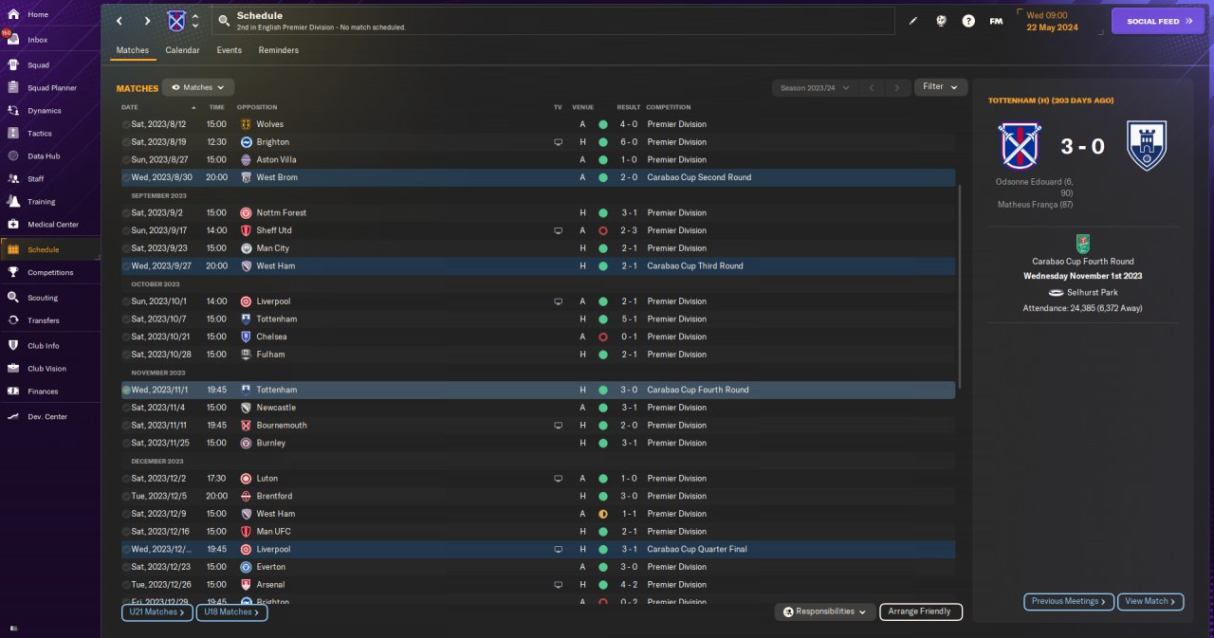Click the matches list vertical scrollbar
The height and width of the screenshot is (638, 1214).
pyautogui.click(x=961, y=284)
